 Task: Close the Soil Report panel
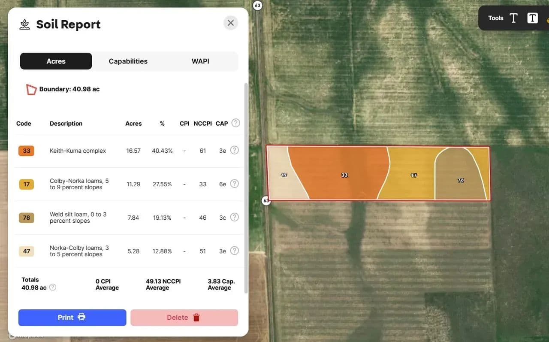tap(231, 23)
